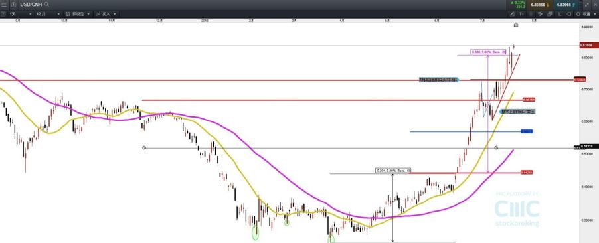Select the blue annotation label near yellow average
The width and height of the screenshot is (599, 243).
point(517,112)
